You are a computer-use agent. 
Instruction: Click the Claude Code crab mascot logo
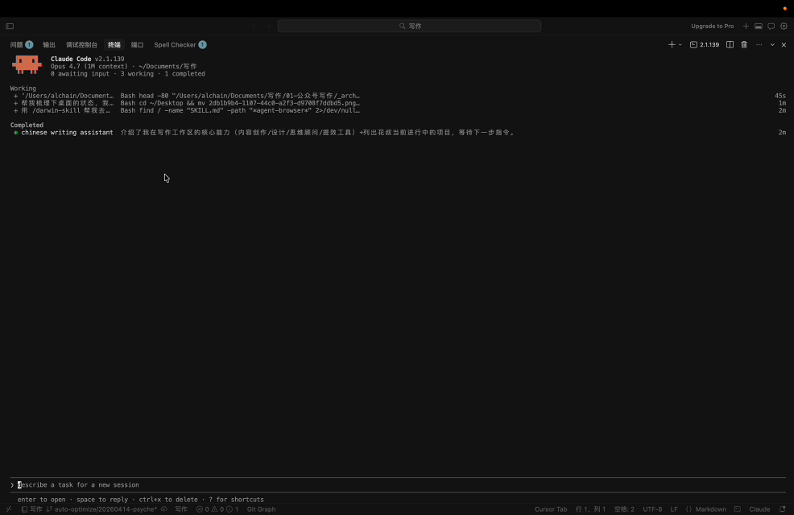click(27, 64)
